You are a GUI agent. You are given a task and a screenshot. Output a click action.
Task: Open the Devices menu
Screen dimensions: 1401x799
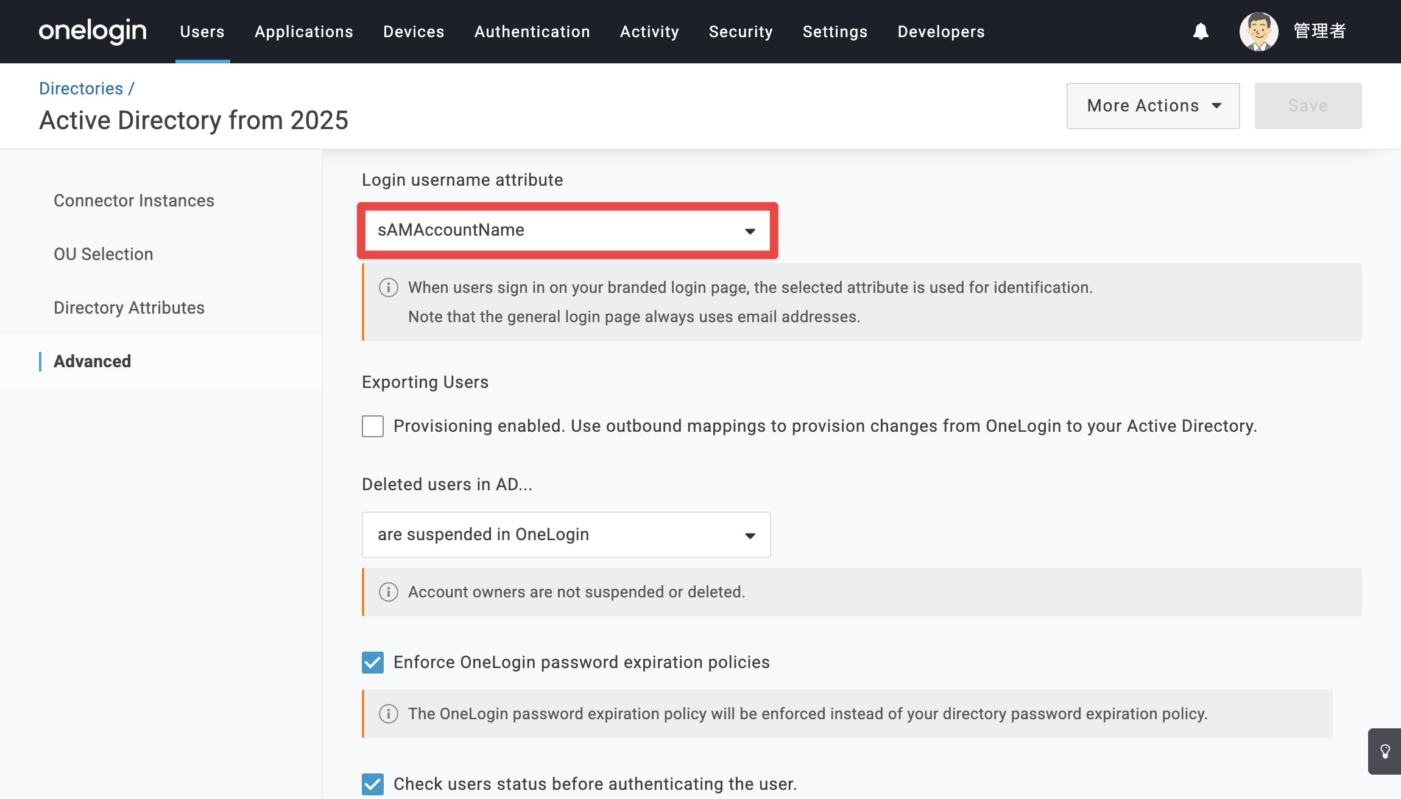(414, 32)
